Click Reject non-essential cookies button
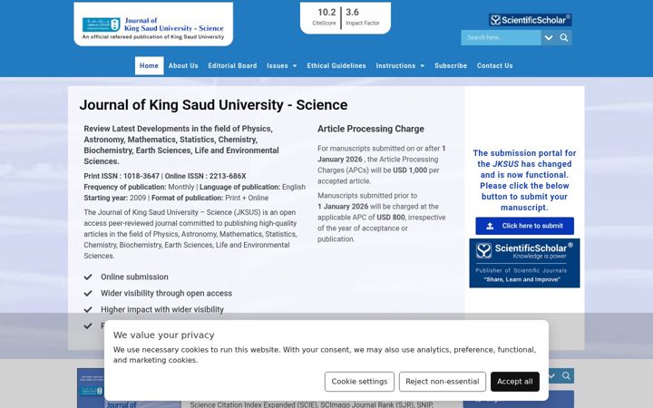The height and width of the screenshot is (408, 653). pos(443,382)
